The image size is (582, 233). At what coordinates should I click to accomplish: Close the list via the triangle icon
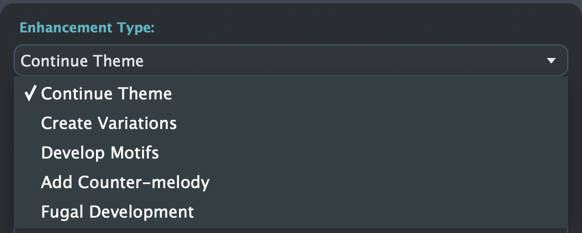(x=551, y=60)
